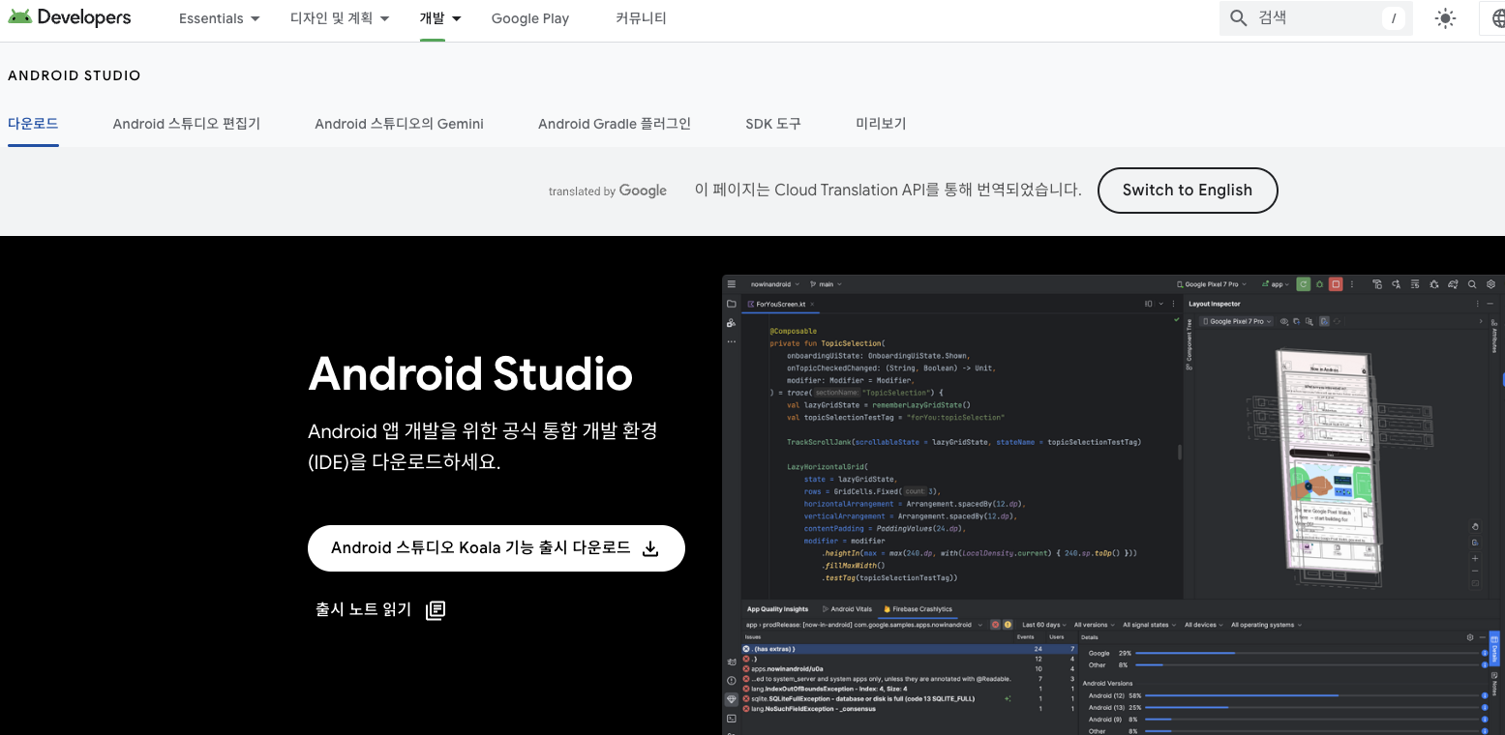
Task: Open the Android Gradle 플러그인 tab
Action: coord(615,124)
